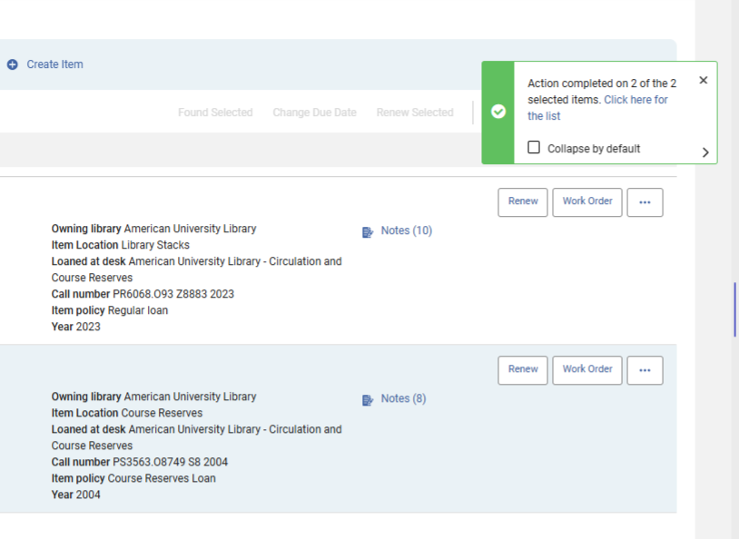The height and width of the screenshot is (539, 739).
Task: Create Work Order for second item
Action: [x=587, y=369]
